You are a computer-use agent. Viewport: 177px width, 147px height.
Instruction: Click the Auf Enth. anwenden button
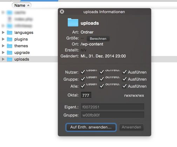coord(91,127)
